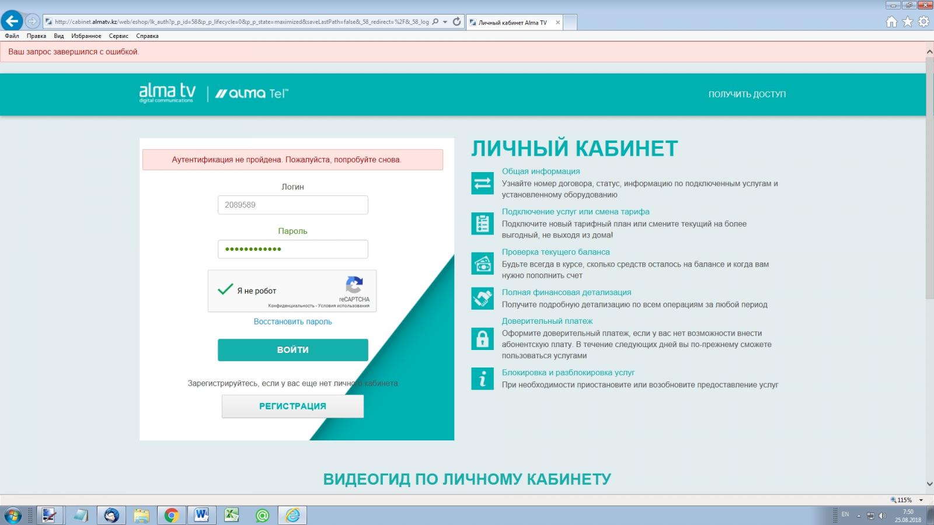The image size is (934, 525).
Task: Open the Избранное menu
Action: pos(86,36)
